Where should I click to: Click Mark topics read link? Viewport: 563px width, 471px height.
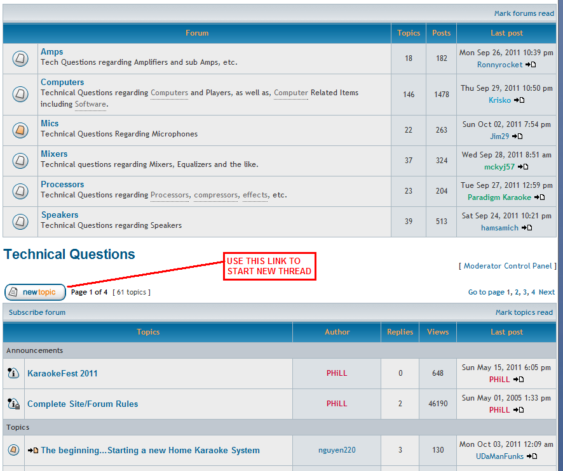pyautogui.click(x=524, y=312)
